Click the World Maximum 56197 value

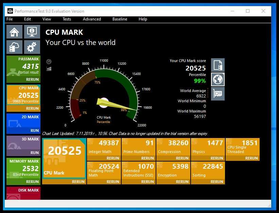point(200,117)
